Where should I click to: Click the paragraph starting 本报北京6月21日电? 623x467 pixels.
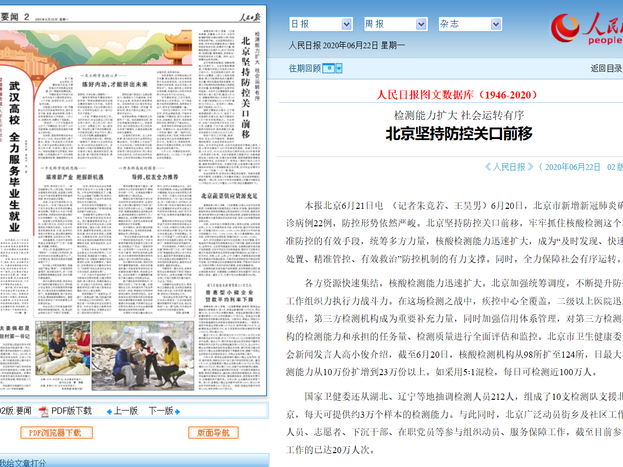454,232
